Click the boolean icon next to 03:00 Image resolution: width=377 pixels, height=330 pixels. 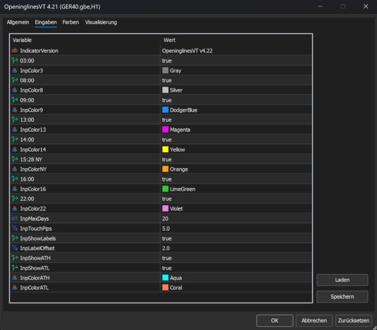click(14, 61)
